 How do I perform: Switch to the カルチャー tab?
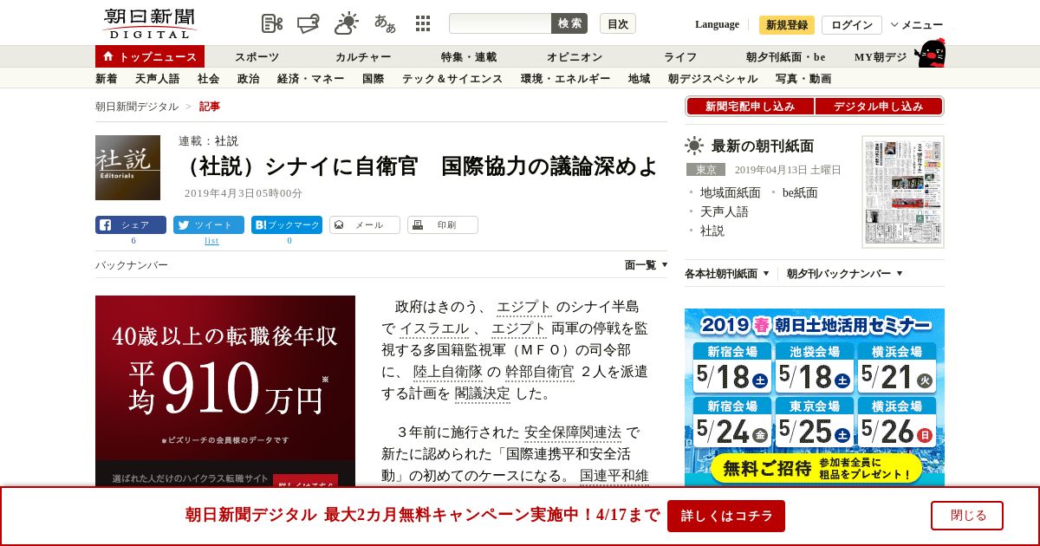[363, 57]
